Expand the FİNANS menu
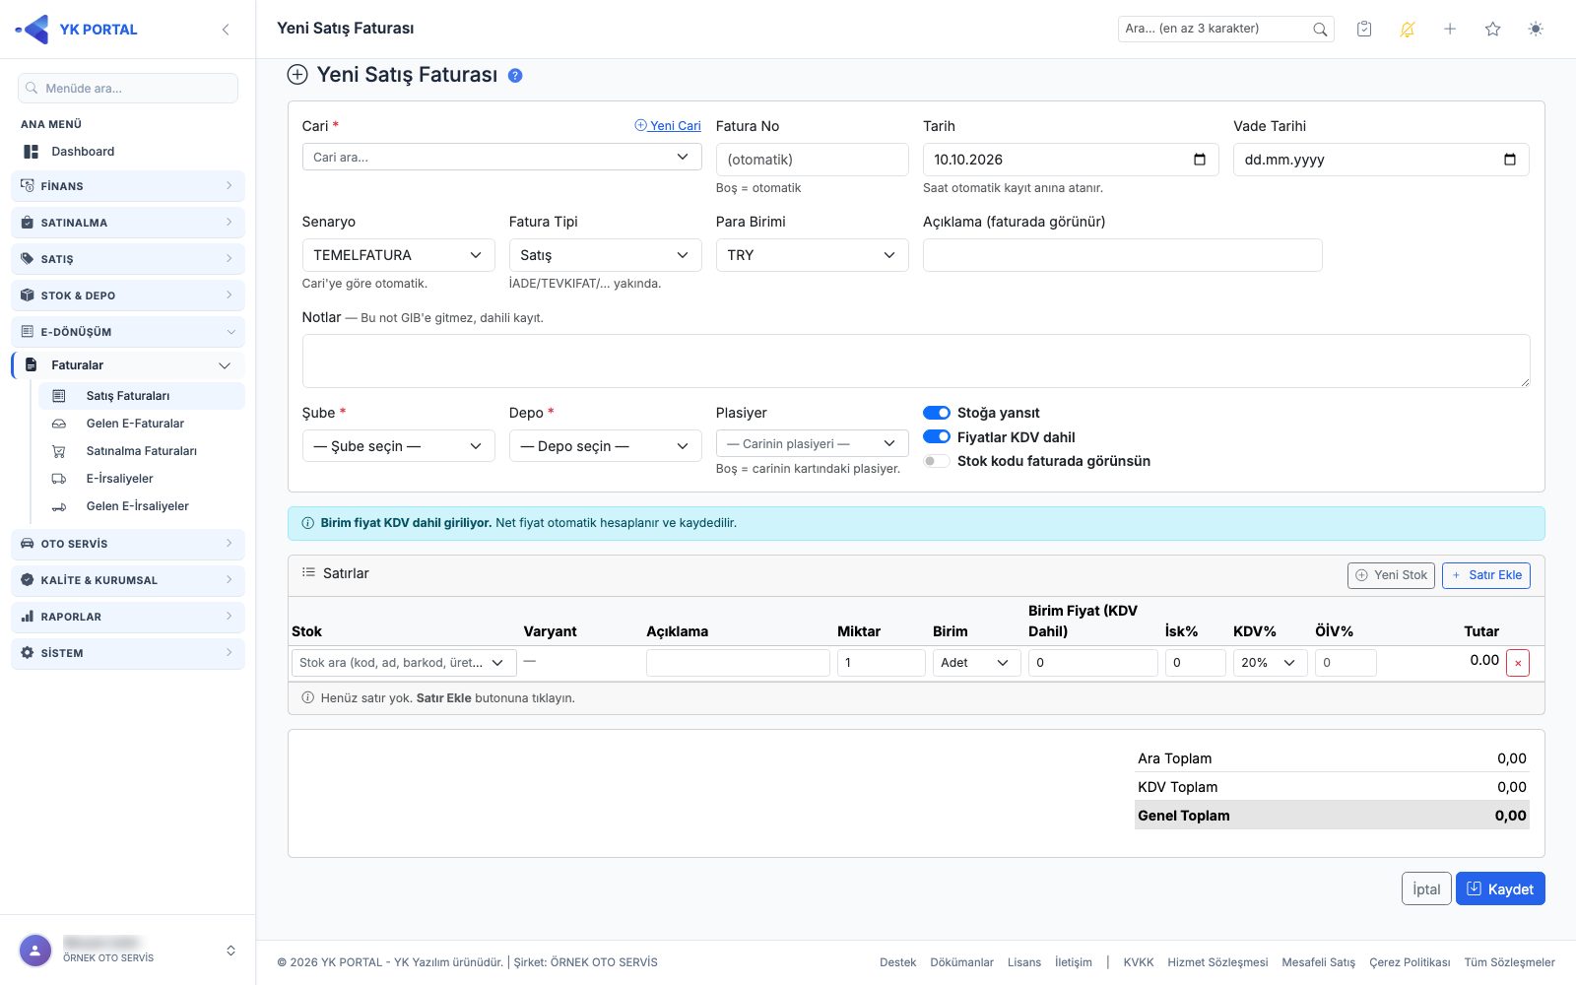Image resolution: width=1576 pixels, height=985 pixels. [128, 186]
